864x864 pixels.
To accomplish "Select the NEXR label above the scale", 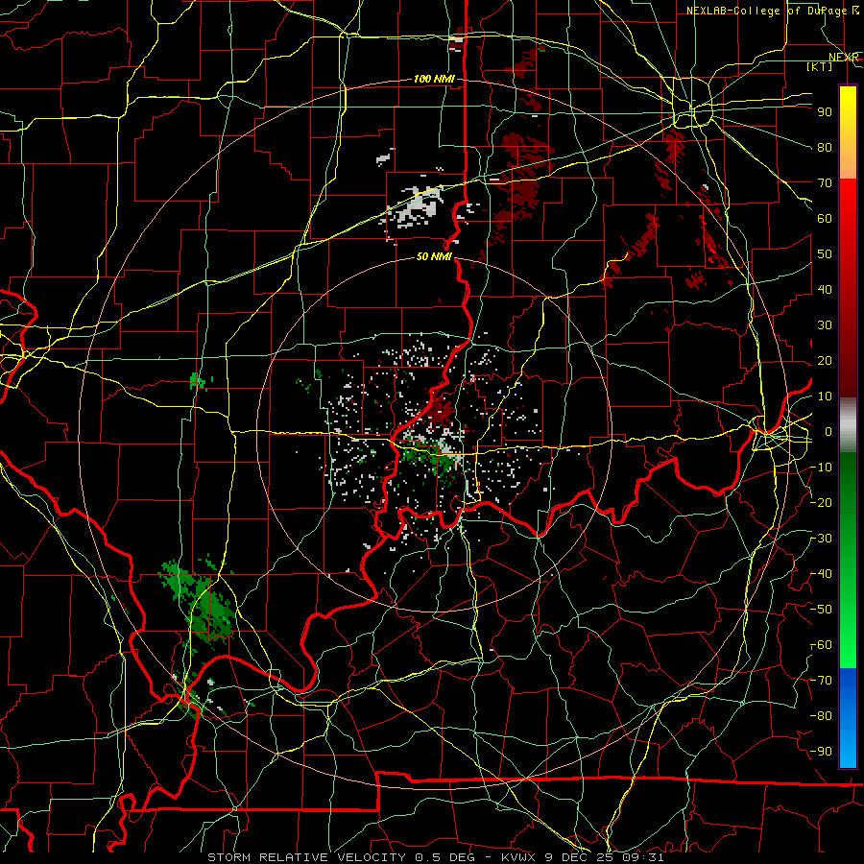I will [x=844, y=58].
